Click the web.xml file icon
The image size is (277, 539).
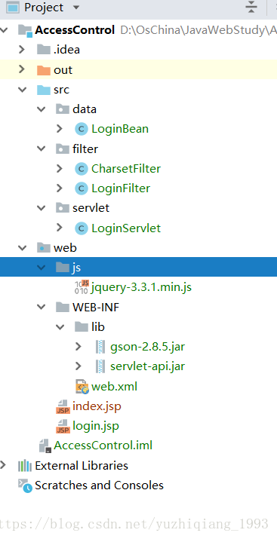(82, 387)
